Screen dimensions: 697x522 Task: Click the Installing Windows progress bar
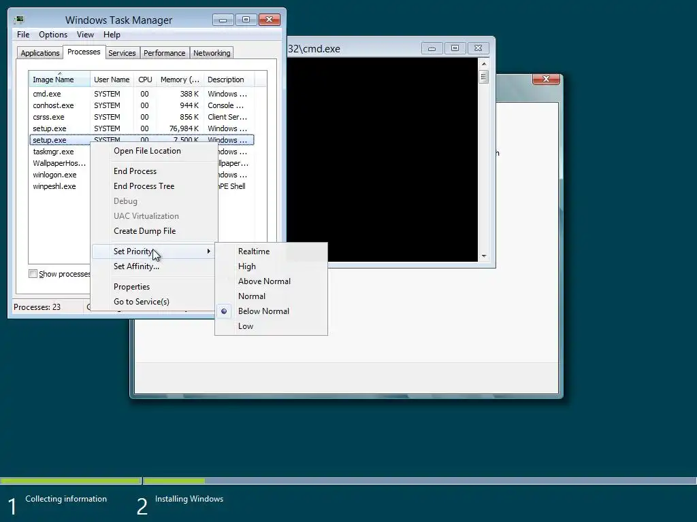tap(419, 481)
